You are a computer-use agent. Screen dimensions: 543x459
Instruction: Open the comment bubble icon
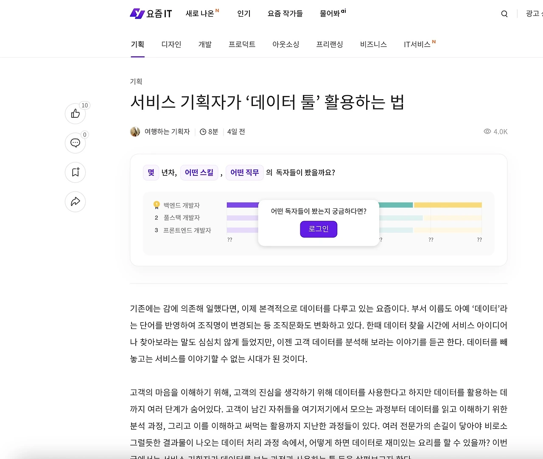75,143
